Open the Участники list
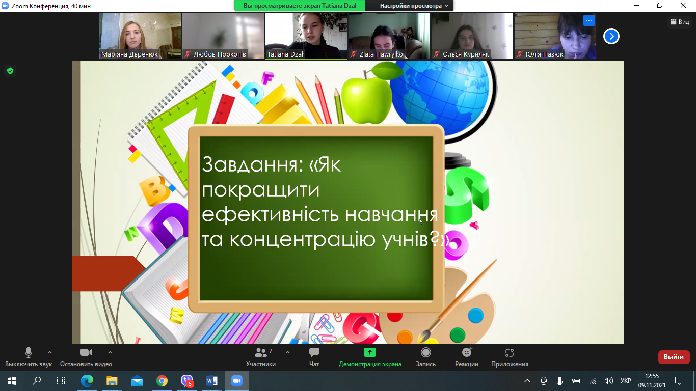This screenshot has width=696, height=391. [x=261, y=357]
